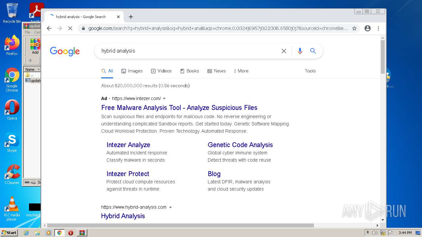This screenshot has height=237, width=422.
Task: Launch Internet Explorer from taskbar
Action: pyautogui.click(x=26, y=233)
